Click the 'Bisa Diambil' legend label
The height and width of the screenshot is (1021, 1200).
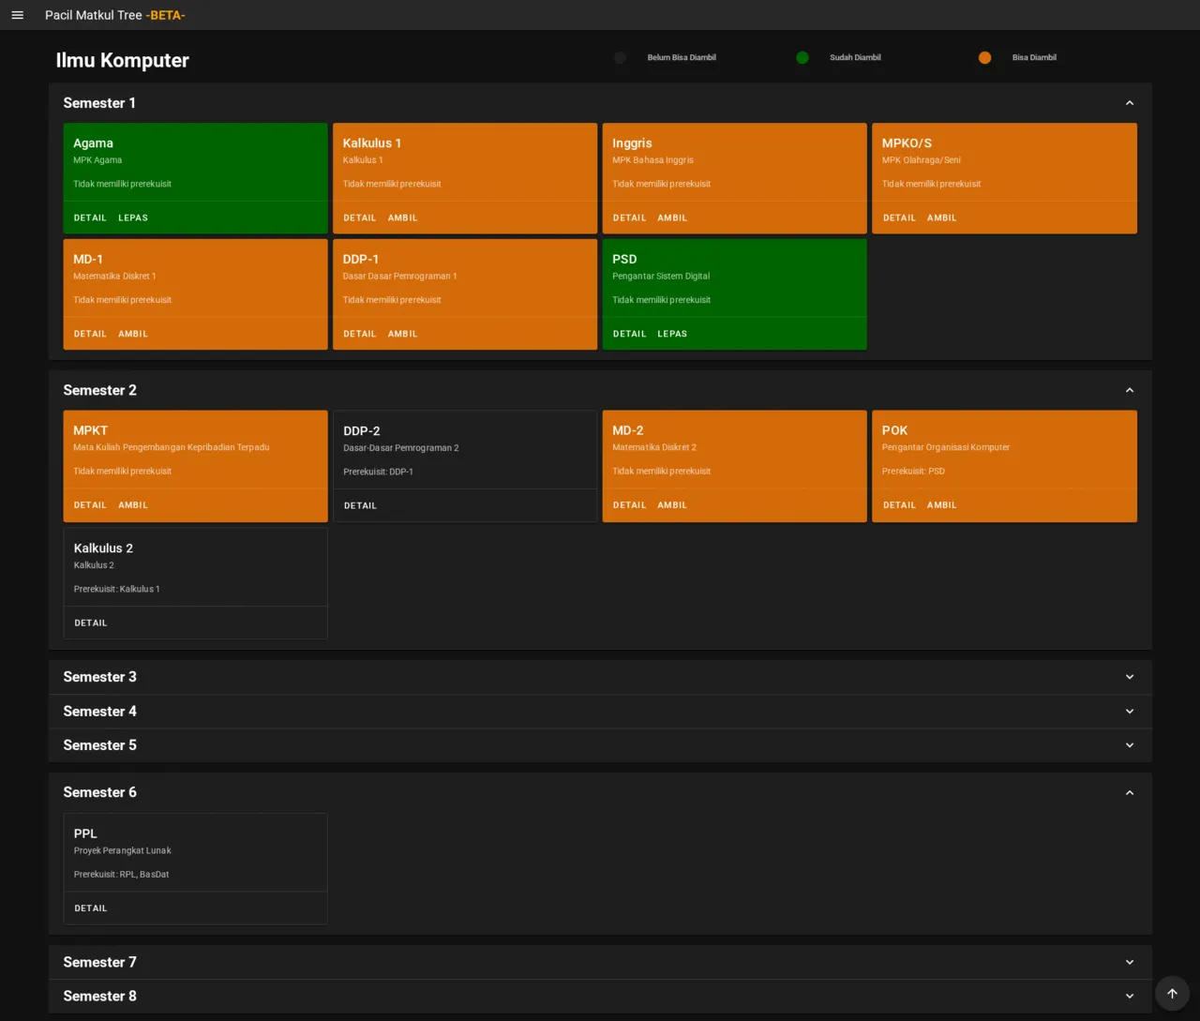pyautogui.click(x=1034, y=58)
